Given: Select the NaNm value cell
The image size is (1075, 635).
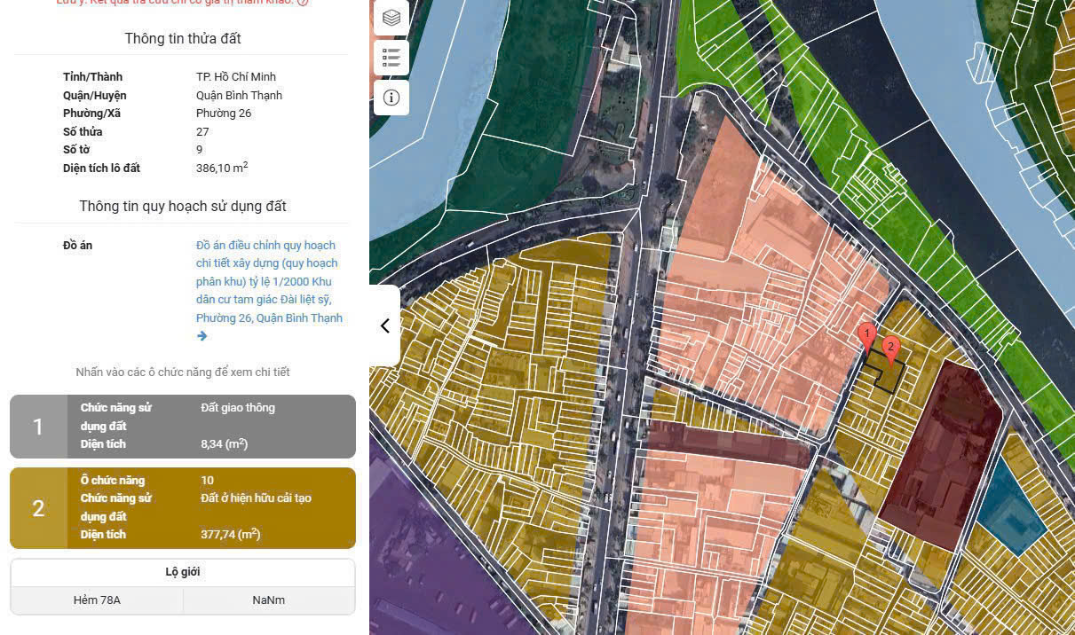Looking at the screenshot, I should tap(268, 600).
